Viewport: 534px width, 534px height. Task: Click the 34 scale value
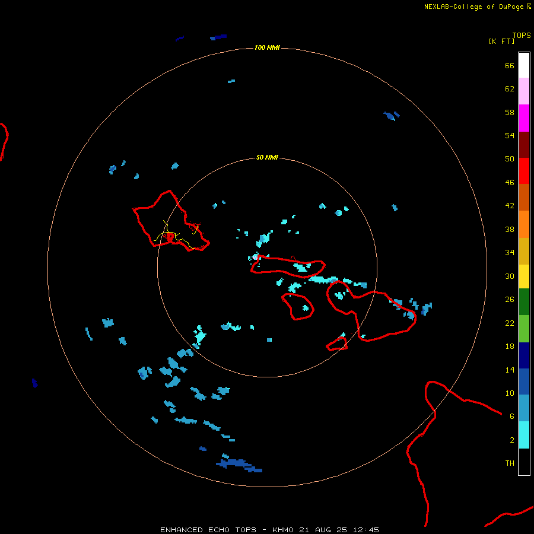point(510,253)
